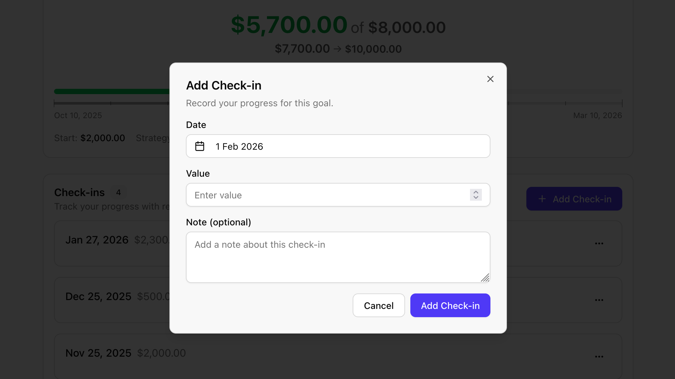Image resolution: width=675 pixels, height=379 pixels.
Task: Open the date picker showing 1 Feb 2026
Action: click(338, 146)
